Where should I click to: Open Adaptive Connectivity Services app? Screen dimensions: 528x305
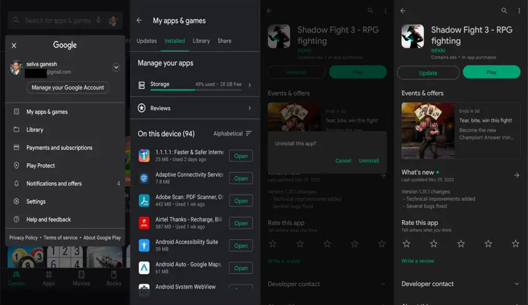click(241, 178)
